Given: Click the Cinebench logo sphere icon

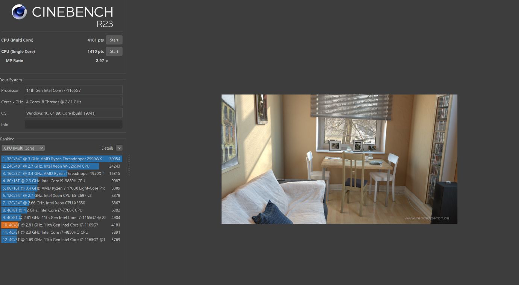Looking at the screenshot, I should tap(19, 12).
